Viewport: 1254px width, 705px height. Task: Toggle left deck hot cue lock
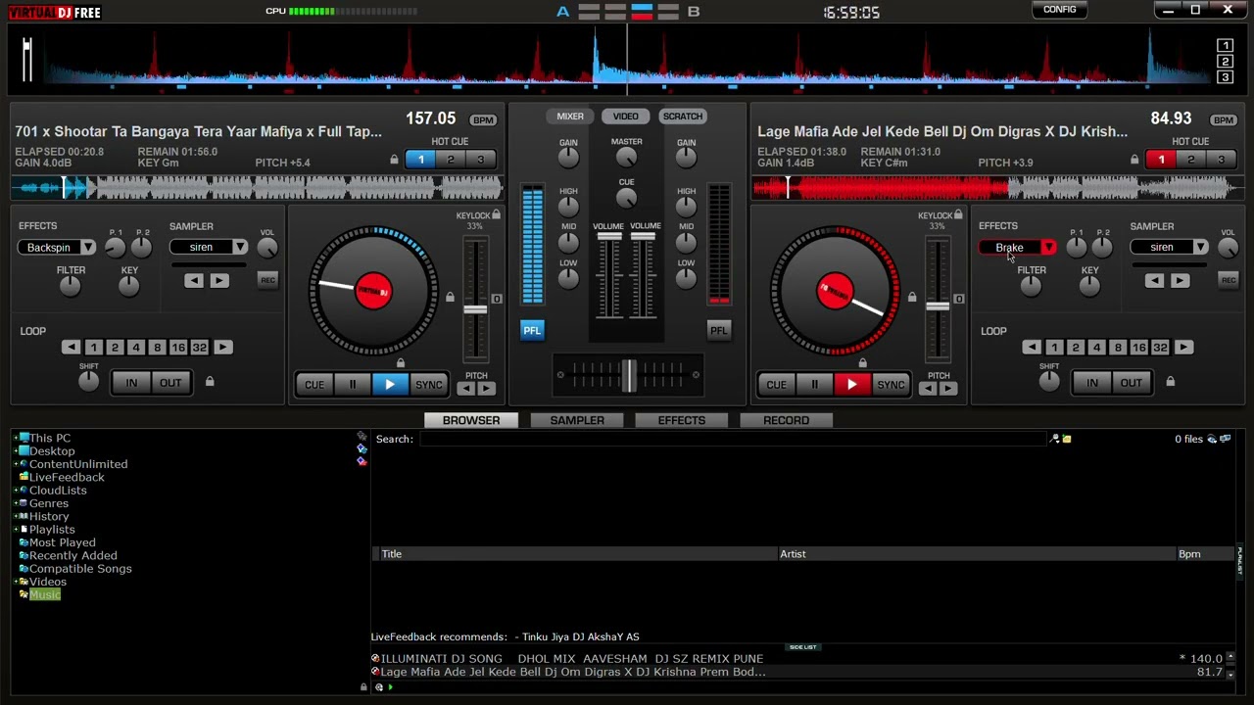tap(394, 160)
